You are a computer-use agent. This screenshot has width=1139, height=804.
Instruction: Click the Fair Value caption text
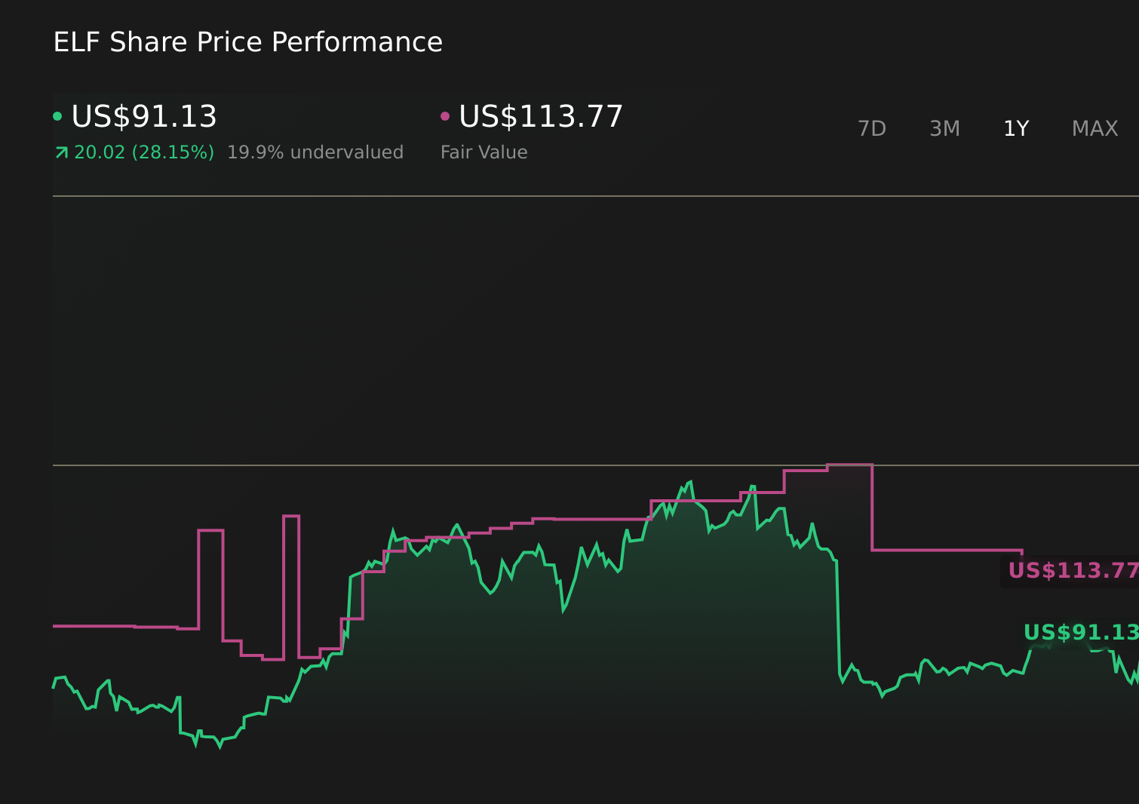coord(484,152)
